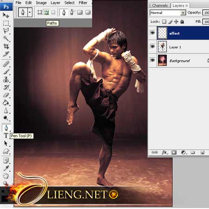Viewport: 209px width, 209px height.
Task: Select the Polygonal Lasso tool
Action: point(6,31)
